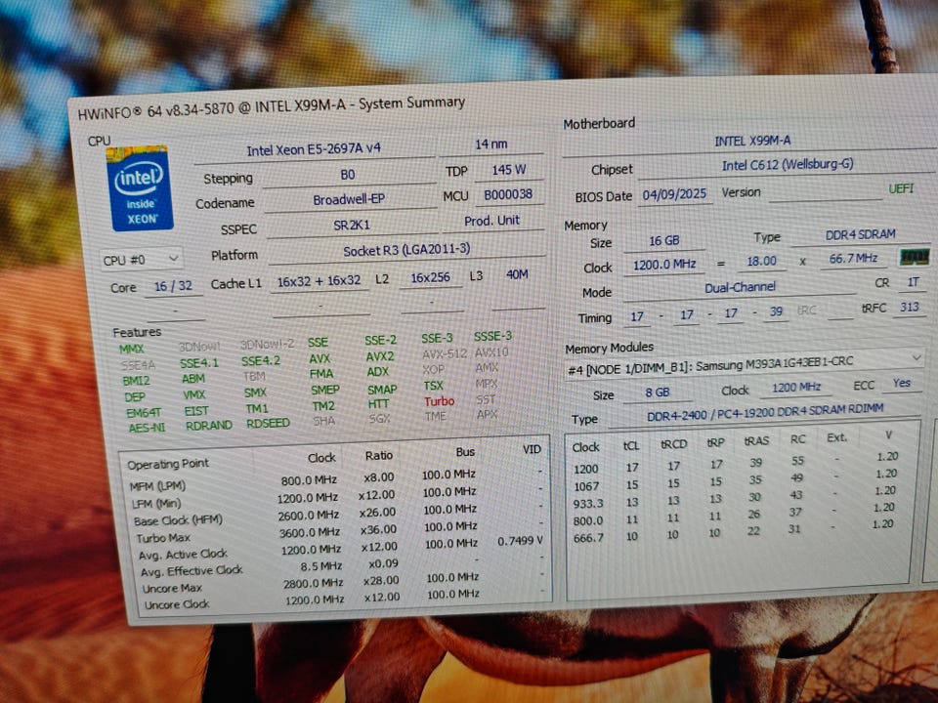This screenshot has height=703, width=938.
Task: Click the 14 nm process field
Action: [491, 145]
